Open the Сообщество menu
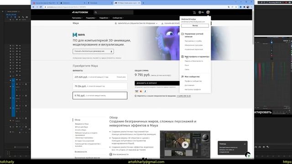 tap(118, 18)
